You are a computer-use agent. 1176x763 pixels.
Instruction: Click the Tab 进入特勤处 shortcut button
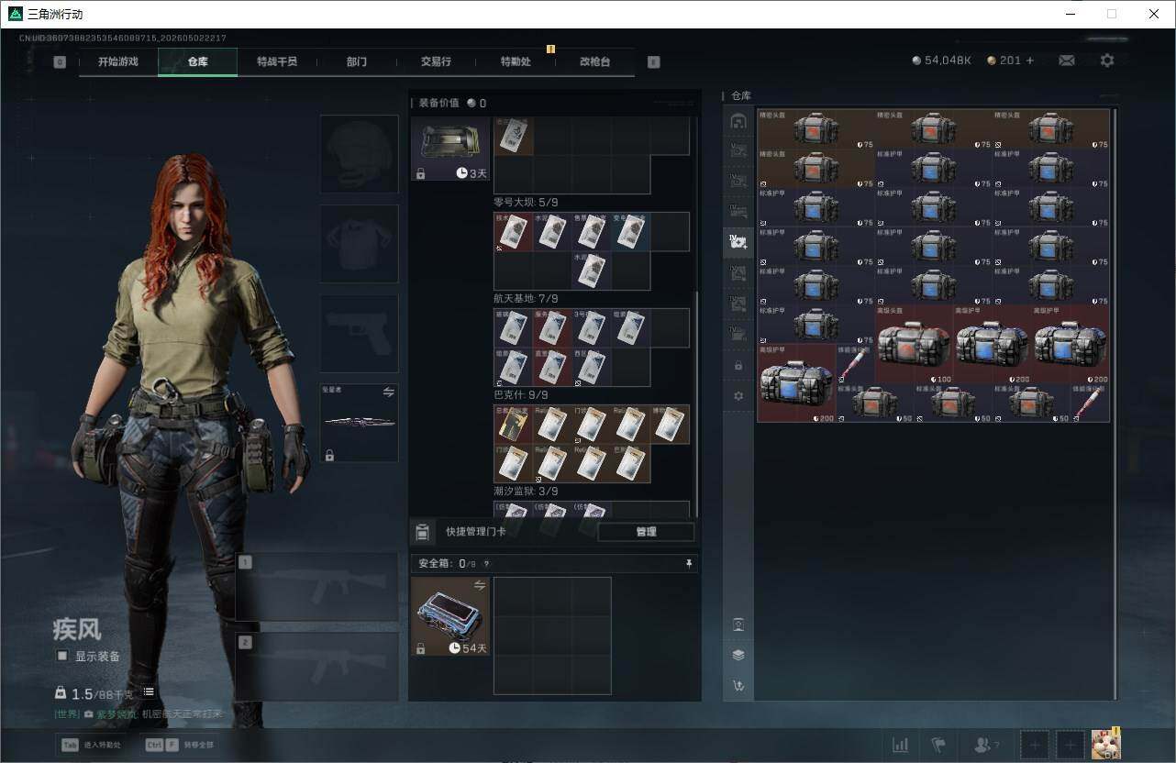coord(91,746)
